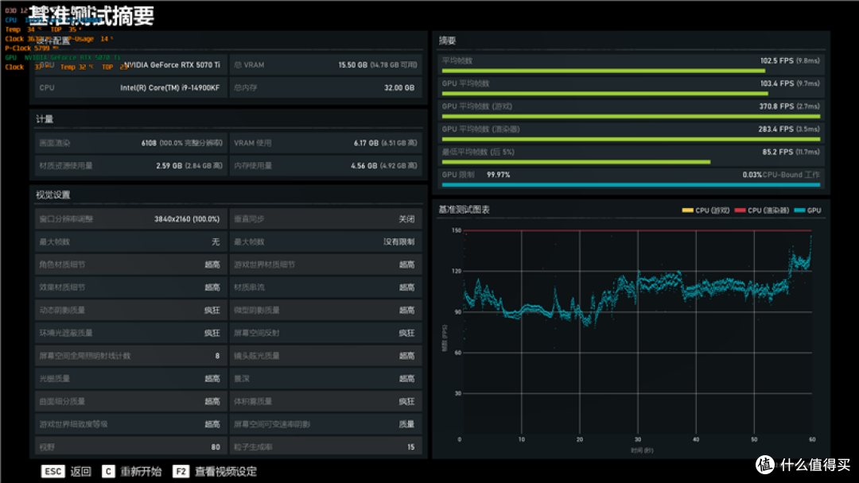Click the 材质资源使用量 2.59 GB row
The image size is (859, 483).
click(130, 166)
